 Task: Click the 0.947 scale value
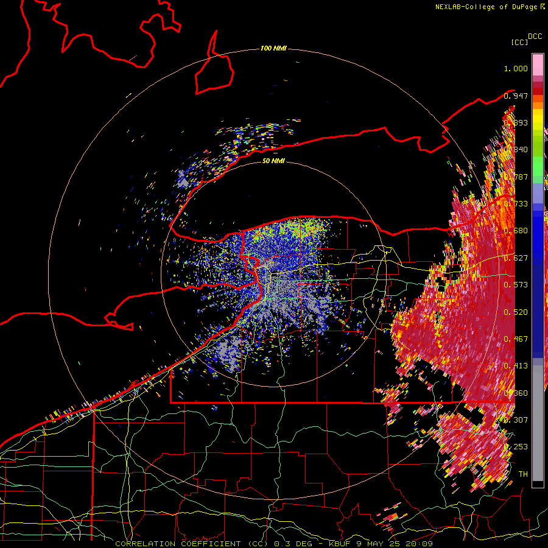(x=516, y=96)
